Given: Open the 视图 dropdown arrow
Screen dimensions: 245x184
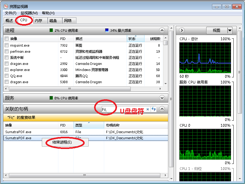Looking at the screenshot, I should tap(230, 30).
